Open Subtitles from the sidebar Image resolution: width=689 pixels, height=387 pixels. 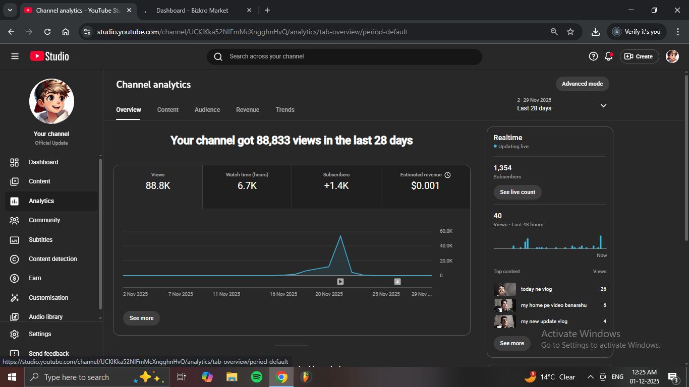tap(40, 240)
